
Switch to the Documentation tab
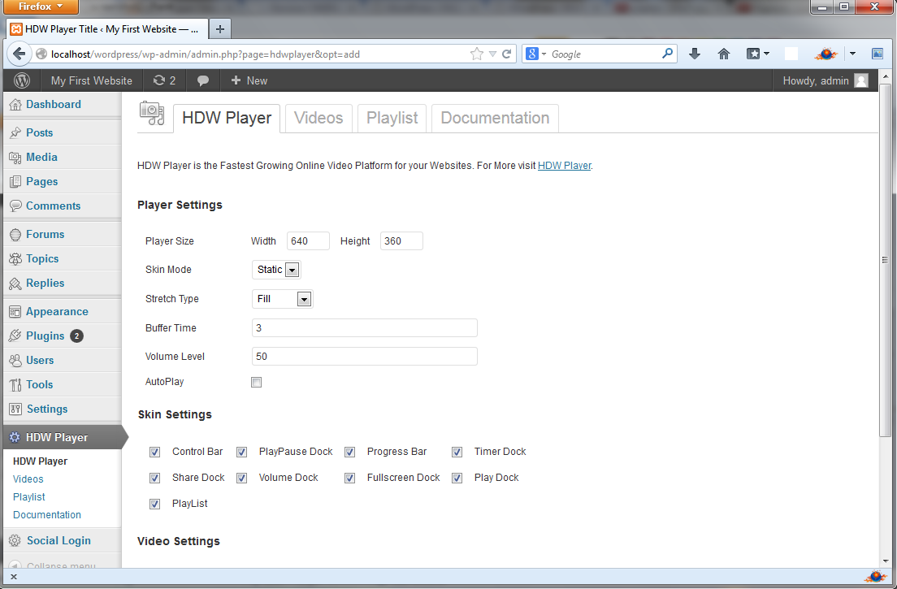[495, 118]
